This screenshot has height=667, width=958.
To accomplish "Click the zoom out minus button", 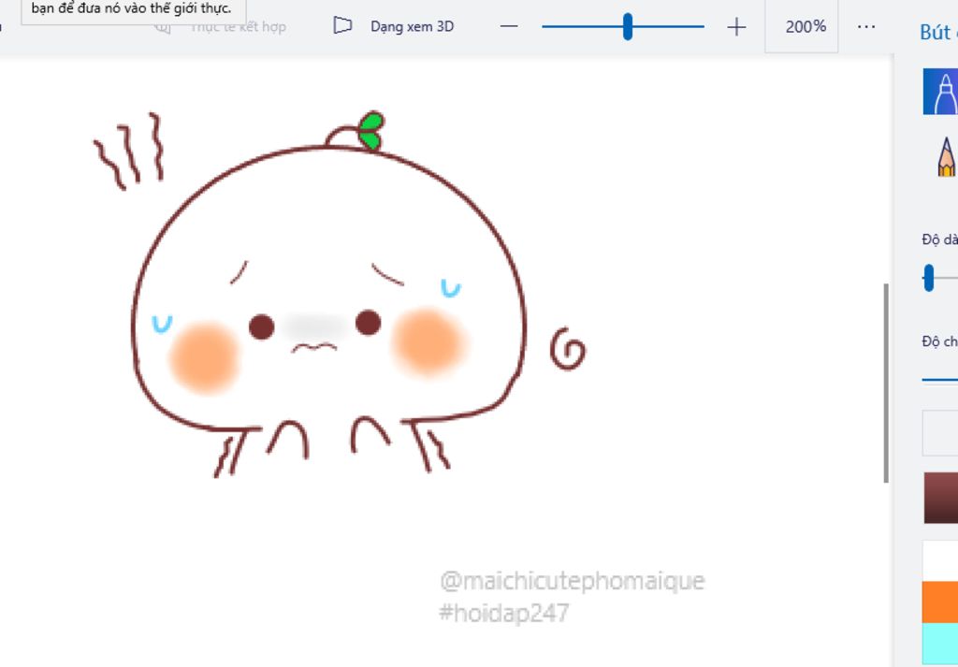I will 508,26.
